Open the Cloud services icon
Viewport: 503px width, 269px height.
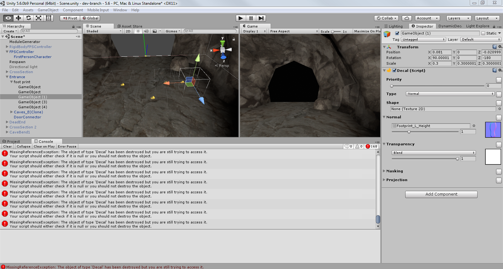[406, 18]
